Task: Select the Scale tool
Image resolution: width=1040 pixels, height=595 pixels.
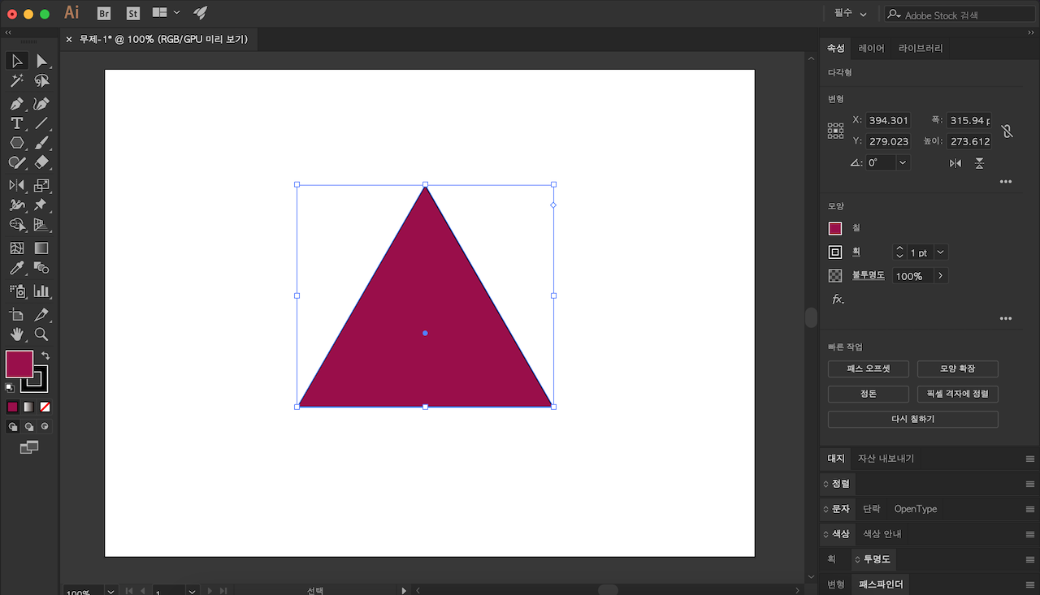Action: pyautogui.click(x=42, y=186)
